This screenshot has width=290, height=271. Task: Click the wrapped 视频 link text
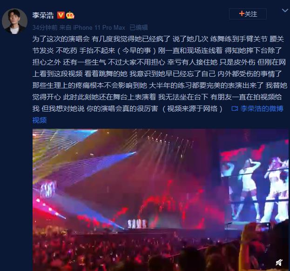(40, 120)
